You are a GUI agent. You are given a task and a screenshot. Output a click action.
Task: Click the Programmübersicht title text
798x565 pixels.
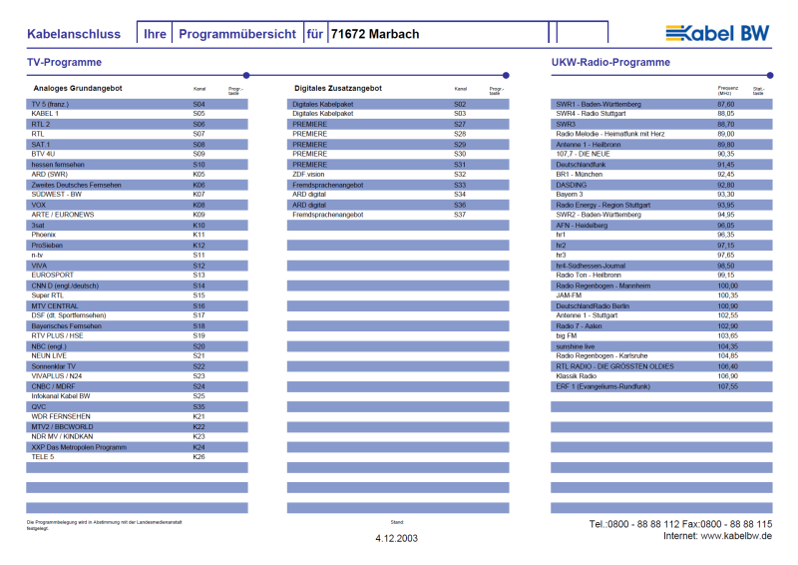[x=237, y=34]
